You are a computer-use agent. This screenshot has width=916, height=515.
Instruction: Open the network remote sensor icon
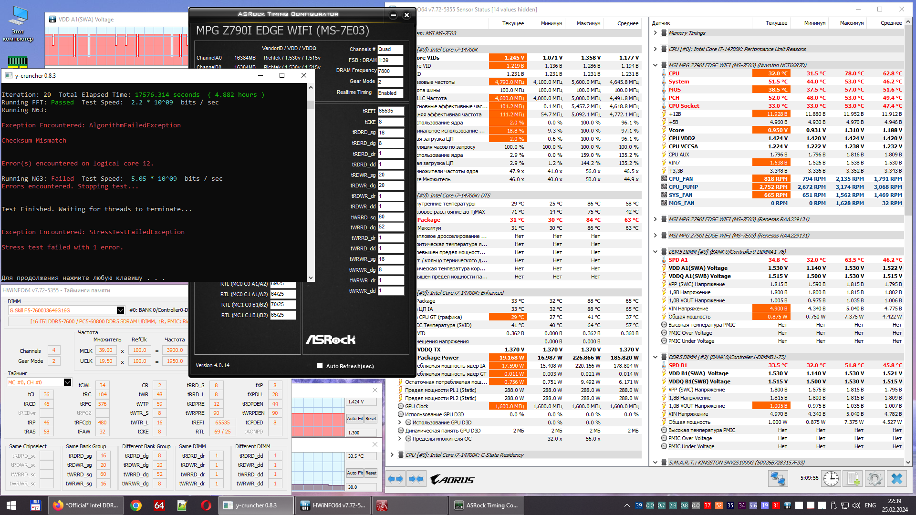(x=778, y=478)
